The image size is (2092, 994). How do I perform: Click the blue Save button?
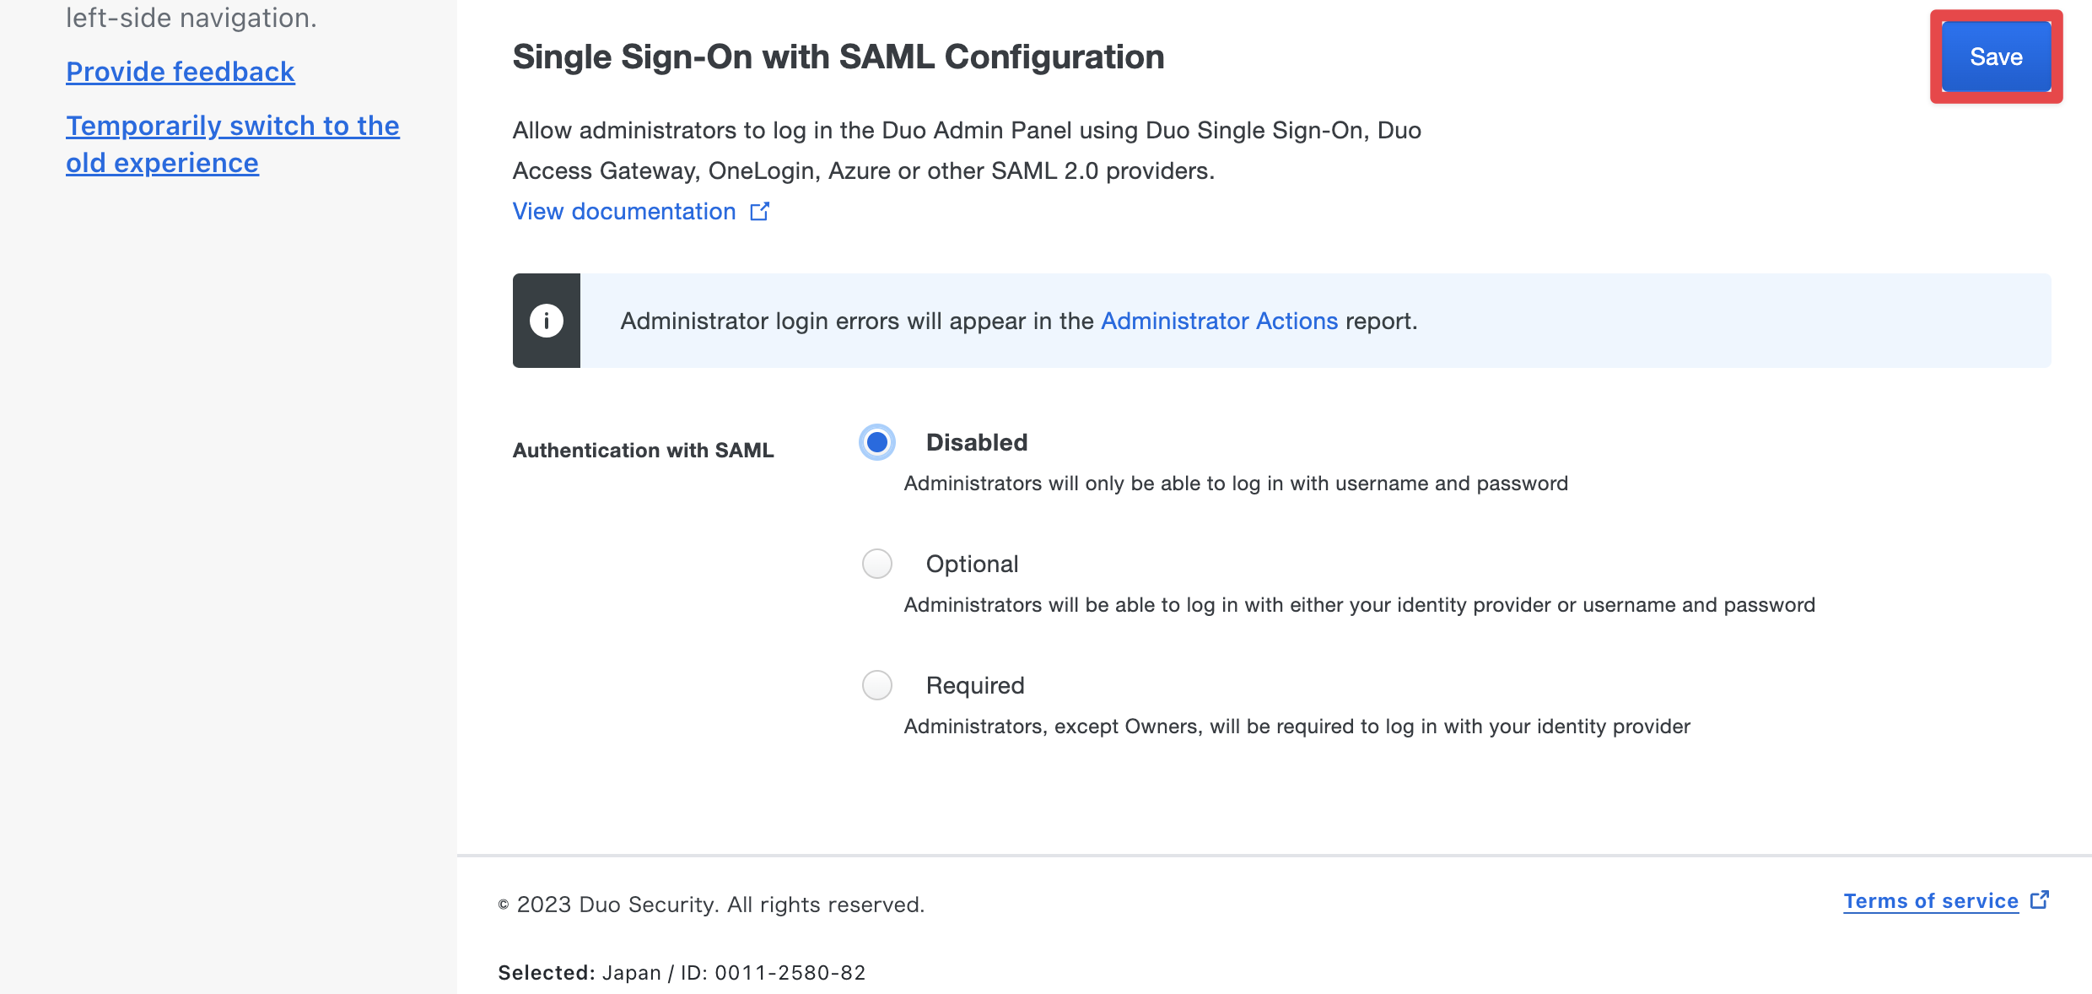coord(1996,57)
